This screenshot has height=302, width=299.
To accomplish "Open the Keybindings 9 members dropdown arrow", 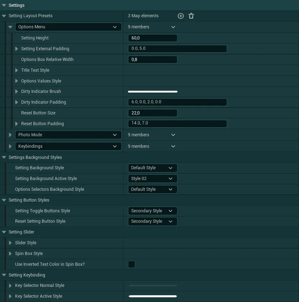I will click(173, 146).
